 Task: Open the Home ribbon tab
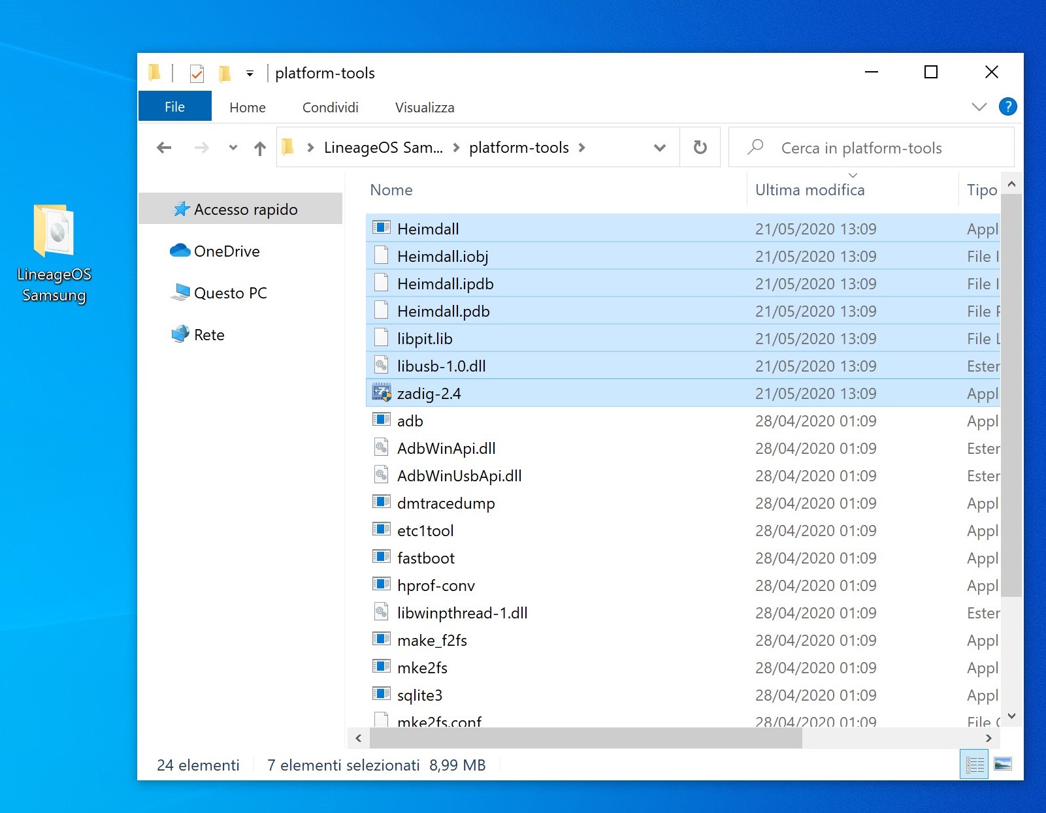click(248, 107)
